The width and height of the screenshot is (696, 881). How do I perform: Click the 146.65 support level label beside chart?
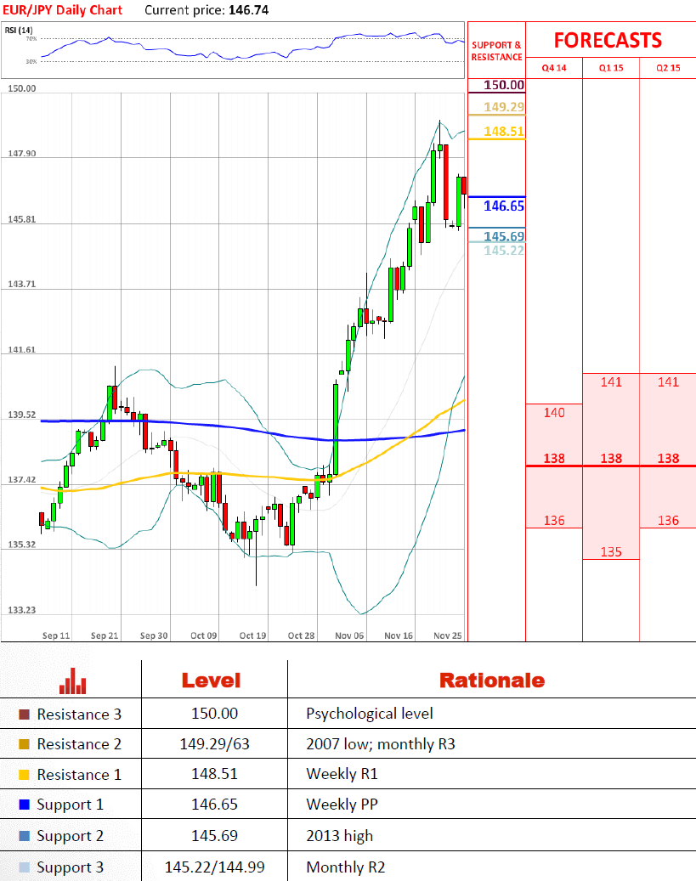[x=504, y=206]
